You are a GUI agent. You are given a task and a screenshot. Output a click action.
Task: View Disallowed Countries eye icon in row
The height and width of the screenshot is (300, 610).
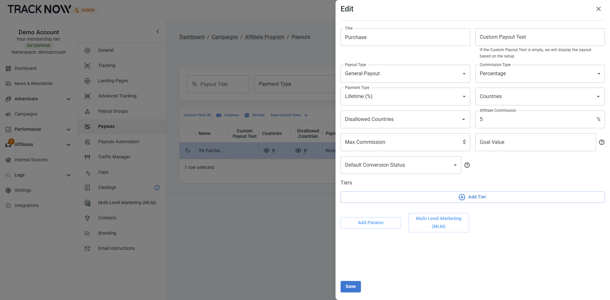pyautogui.click(x=298, y=151)
